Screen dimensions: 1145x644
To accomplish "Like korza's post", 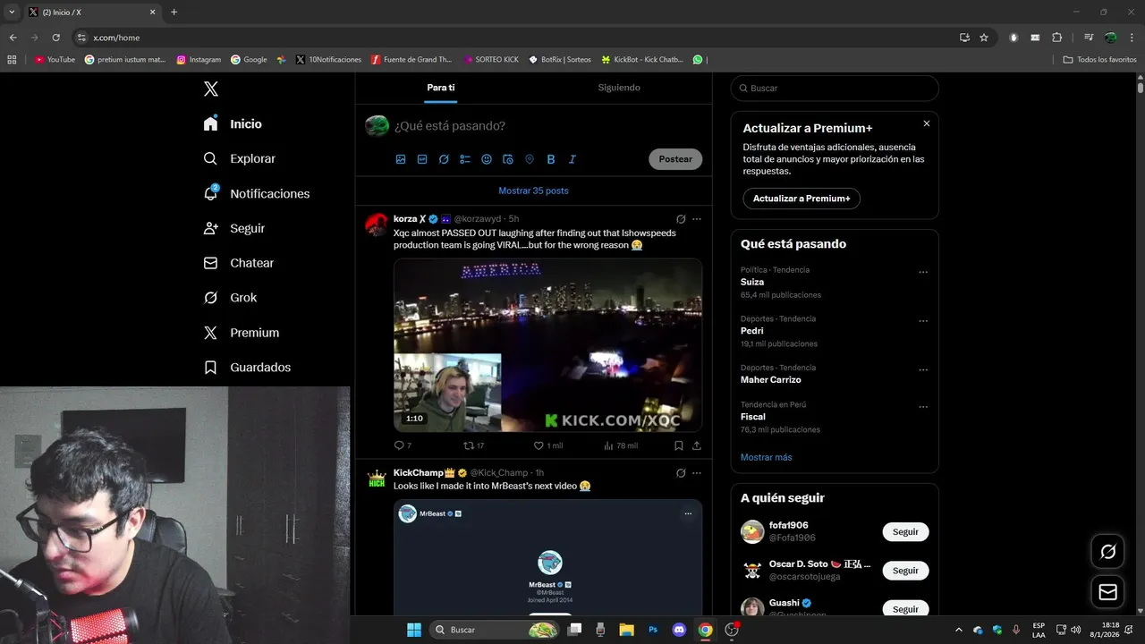I will point(547,445).
